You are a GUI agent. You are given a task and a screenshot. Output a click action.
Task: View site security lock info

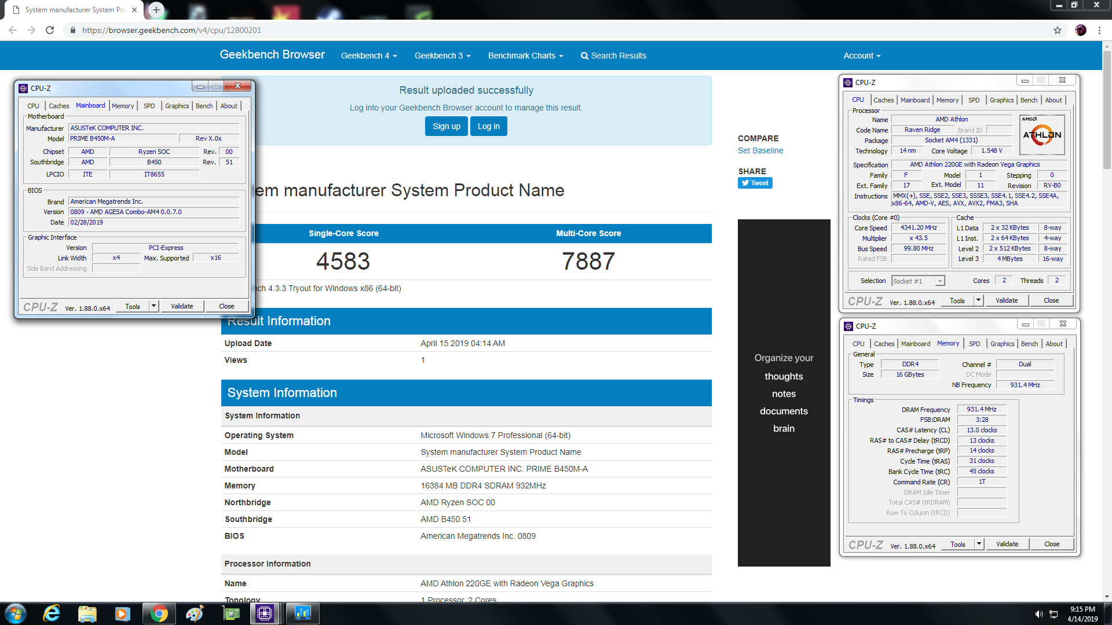pos(72,30)
